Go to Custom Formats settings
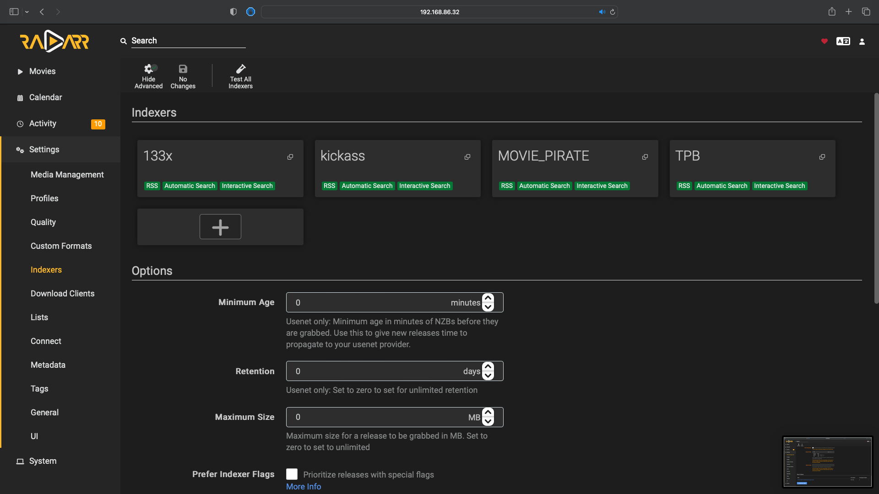Screen dimensions: 879x494 61,246
